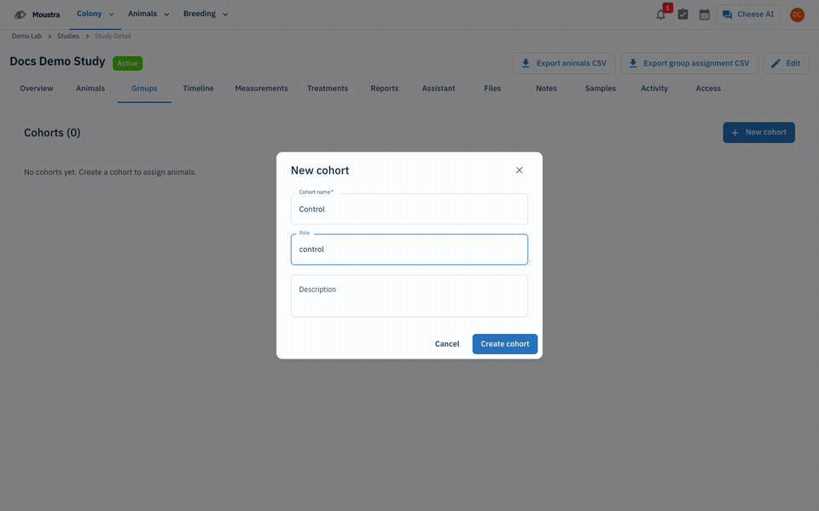The width and height of the screenshot is (819, 511).
Task: Switch to the Animals study tab
Action: point(90,88)
